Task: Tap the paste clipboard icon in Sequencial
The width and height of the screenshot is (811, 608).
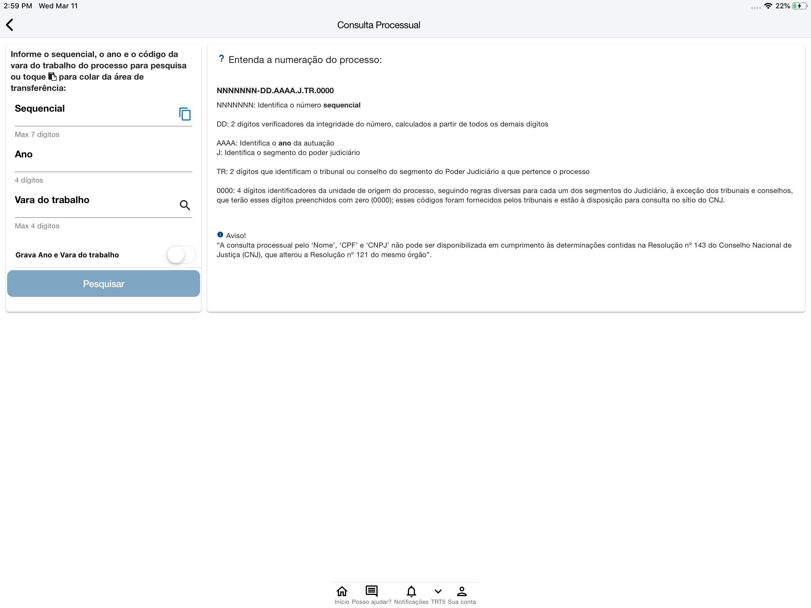Action: tap(185, 114)
